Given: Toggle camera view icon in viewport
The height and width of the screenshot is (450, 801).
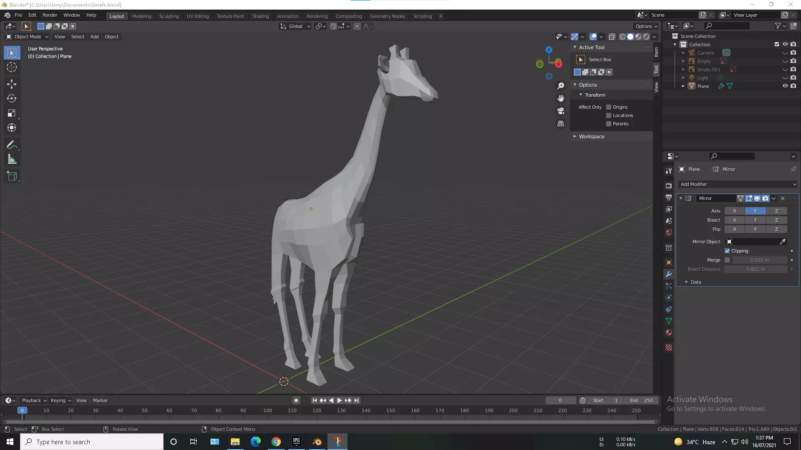Looking at the screenshot, I should 561,111.
